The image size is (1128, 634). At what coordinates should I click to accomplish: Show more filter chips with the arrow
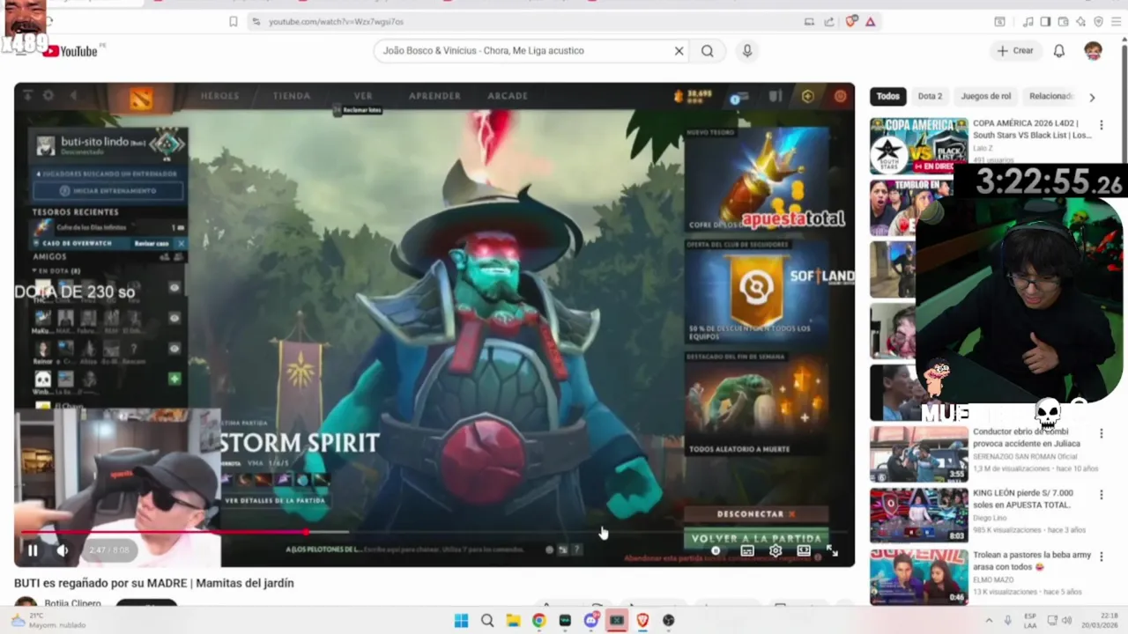1092,97
